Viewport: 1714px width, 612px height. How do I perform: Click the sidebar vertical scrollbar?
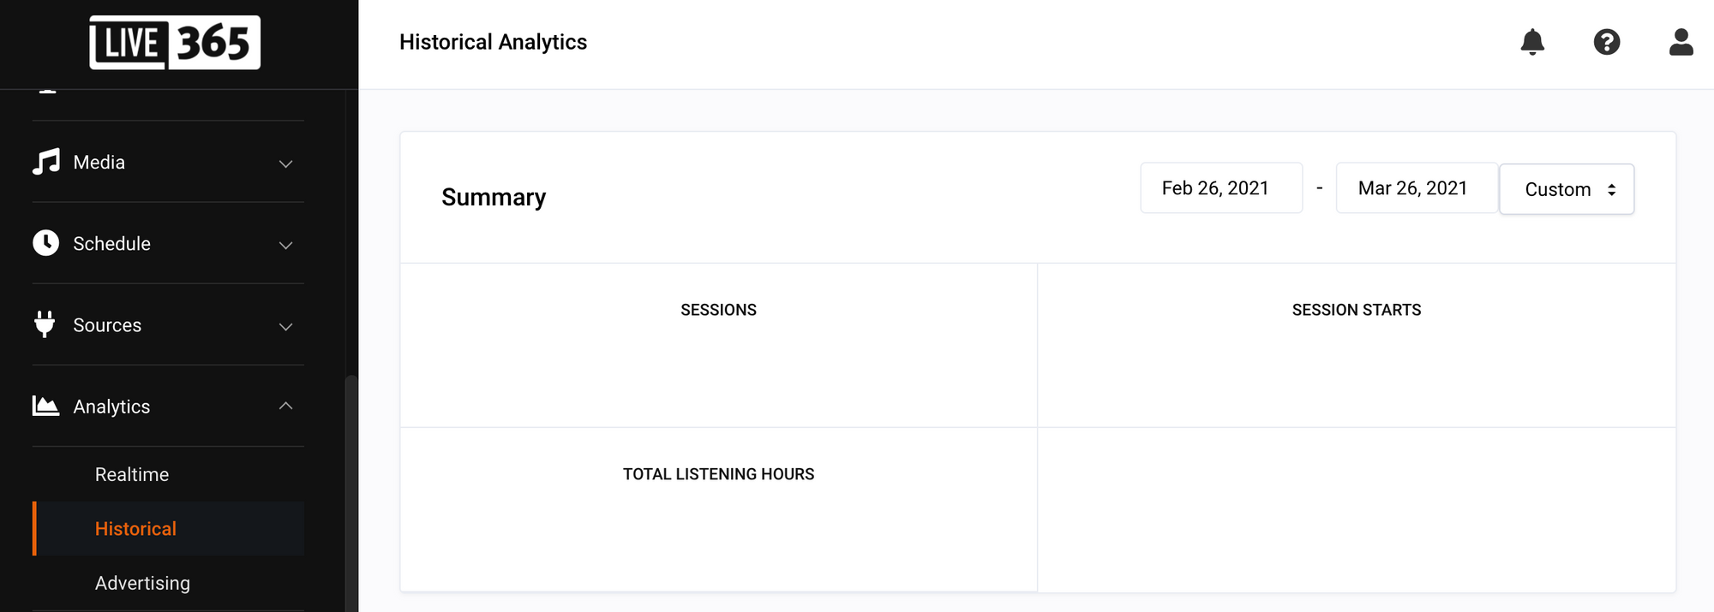(351, 492)
